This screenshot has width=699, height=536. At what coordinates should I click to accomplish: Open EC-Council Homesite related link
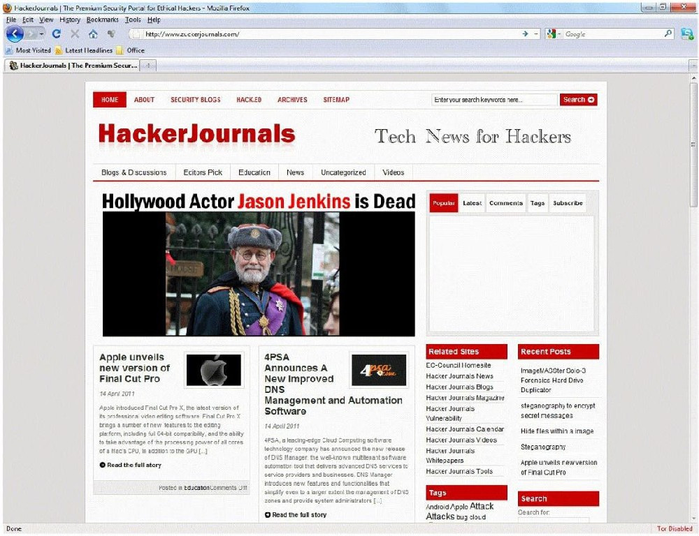click(x=459, y=365)
